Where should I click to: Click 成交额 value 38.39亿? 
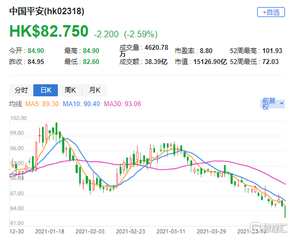(156, 62)
